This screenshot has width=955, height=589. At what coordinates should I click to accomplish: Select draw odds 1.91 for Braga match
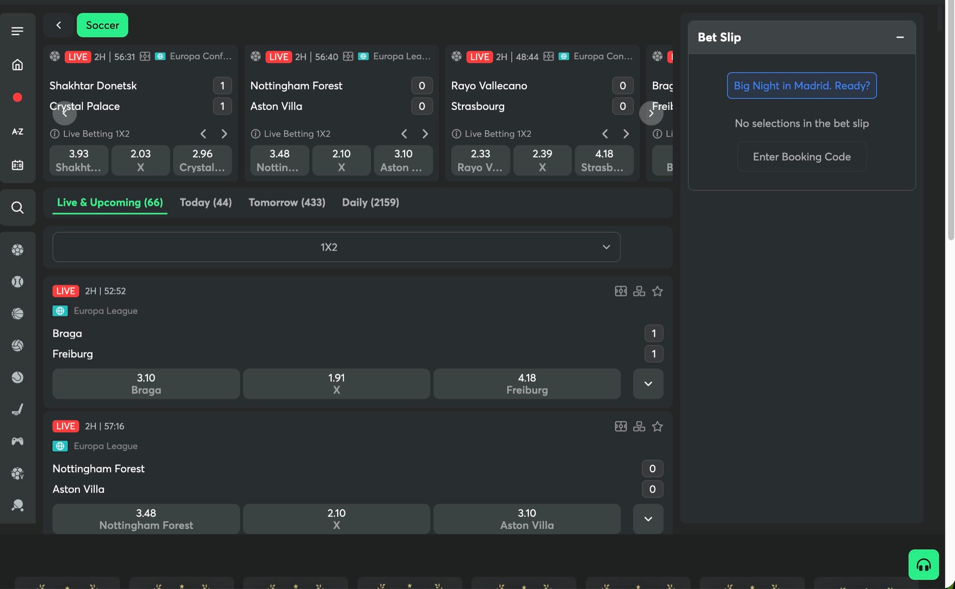coord(336,384)
